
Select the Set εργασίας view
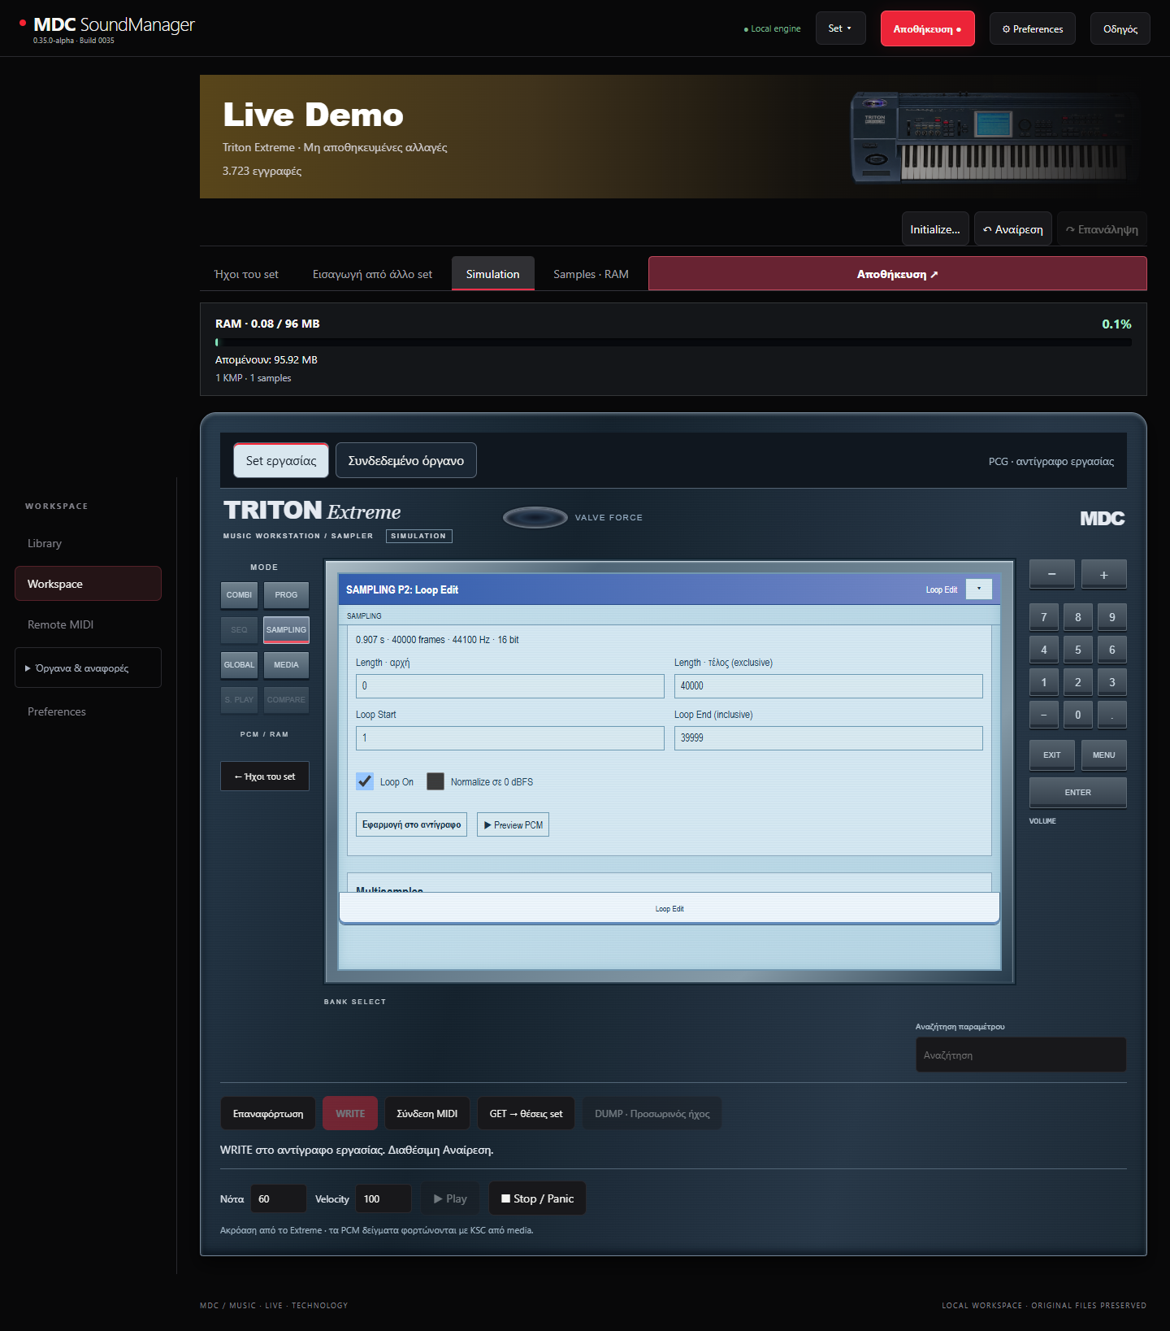tap(281, 460)
